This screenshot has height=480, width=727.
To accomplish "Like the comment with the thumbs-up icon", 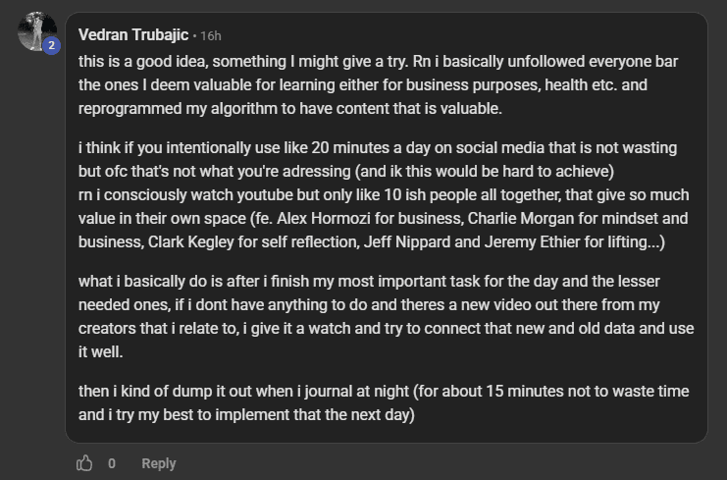I will click(x=84, y=463).
